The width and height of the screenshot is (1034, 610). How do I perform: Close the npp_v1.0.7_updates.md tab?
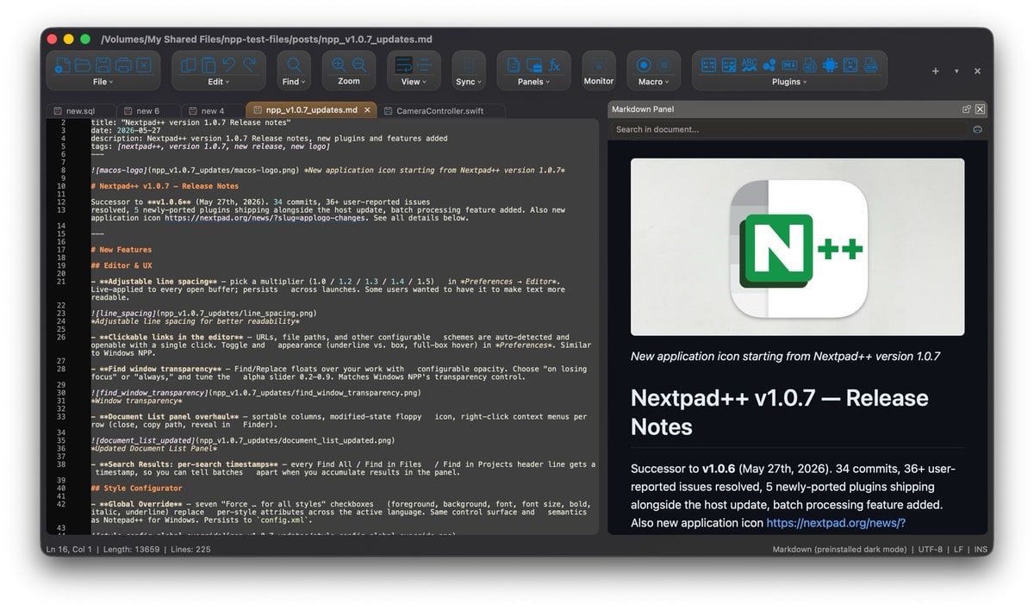(x=367, y=110)
